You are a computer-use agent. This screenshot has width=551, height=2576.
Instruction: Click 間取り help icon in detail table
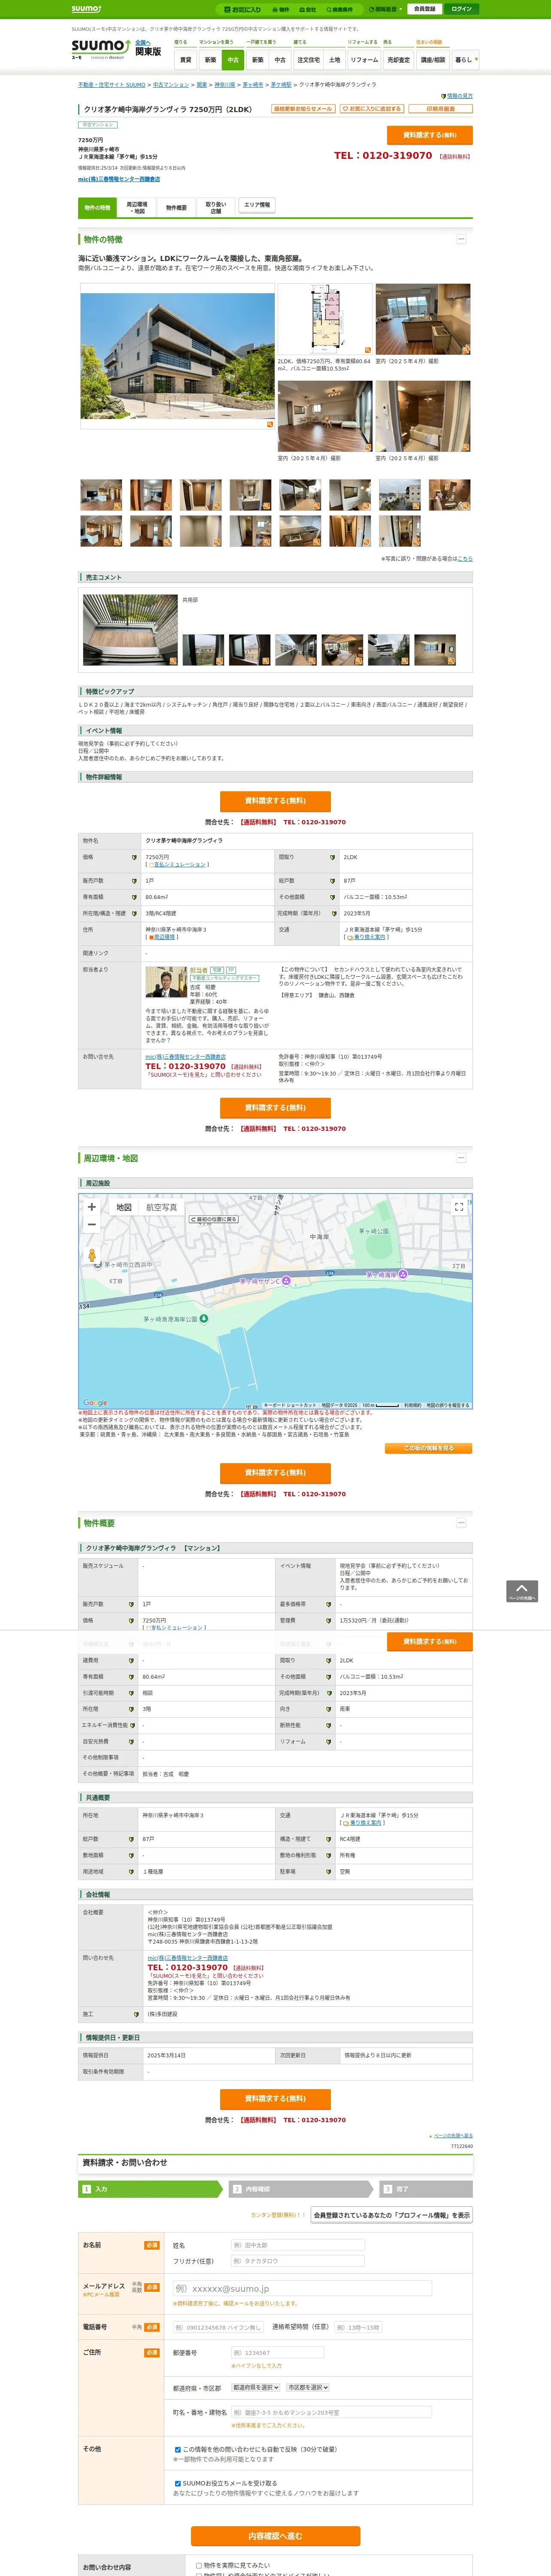[x=333, y=857]
